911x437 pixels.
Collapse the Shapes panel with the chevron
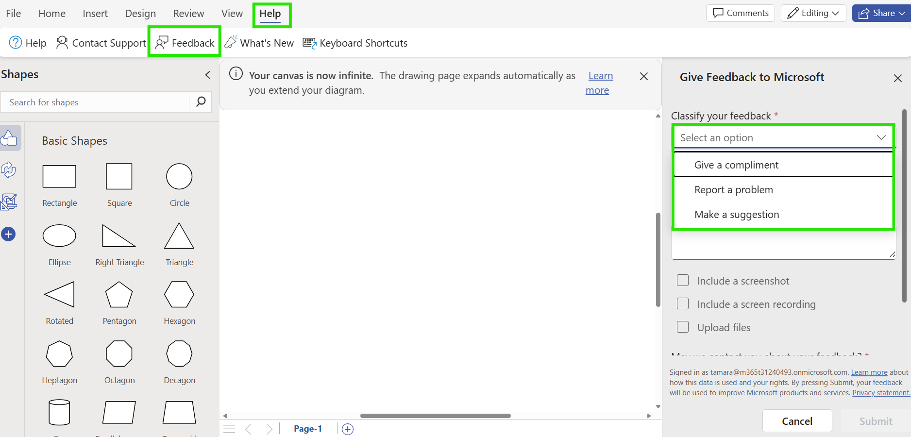coord(207,75)
